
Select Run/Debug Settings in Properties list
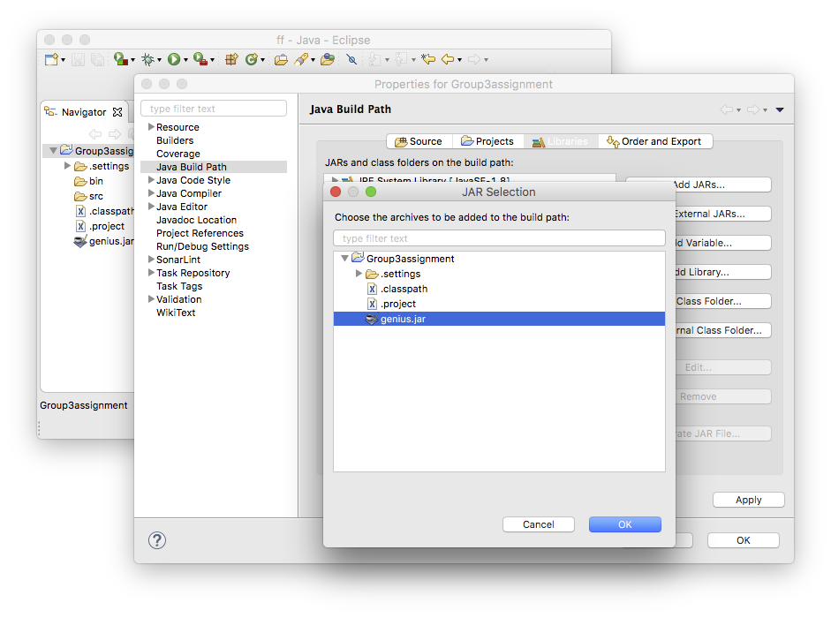pyautogui.click(x=202, y=246)
